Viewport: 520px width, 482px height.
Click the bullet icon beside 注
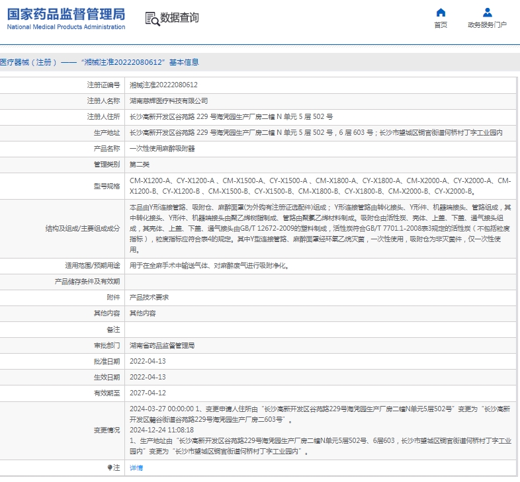(110, 467)
